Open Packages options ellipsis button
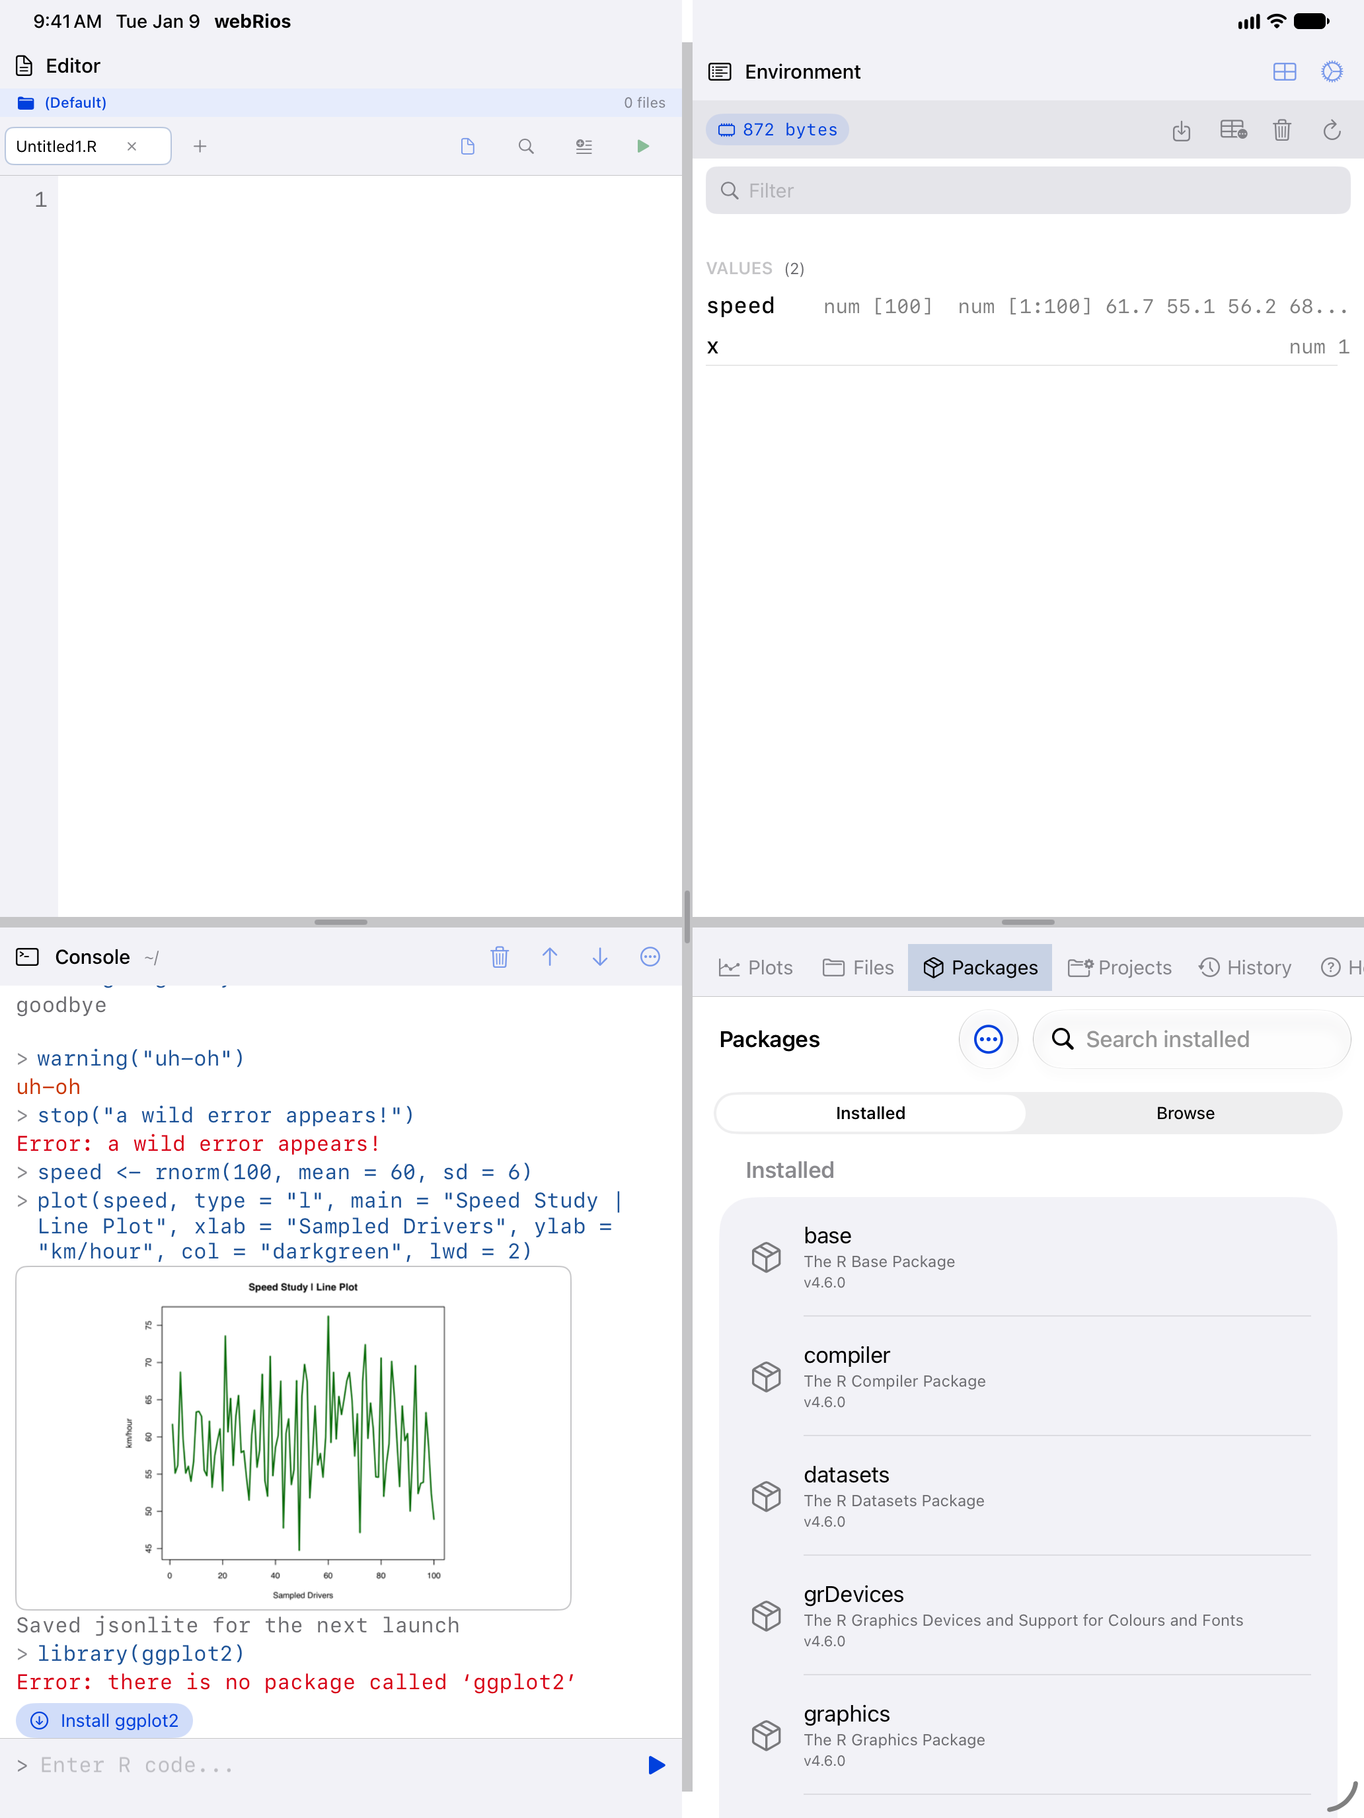 (x=988, y=1039)
